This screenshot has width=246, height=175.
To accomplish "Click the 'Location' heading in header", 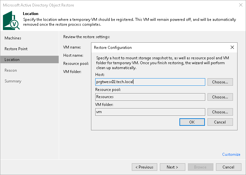I will pyautogui.click(x=31, y=14).
